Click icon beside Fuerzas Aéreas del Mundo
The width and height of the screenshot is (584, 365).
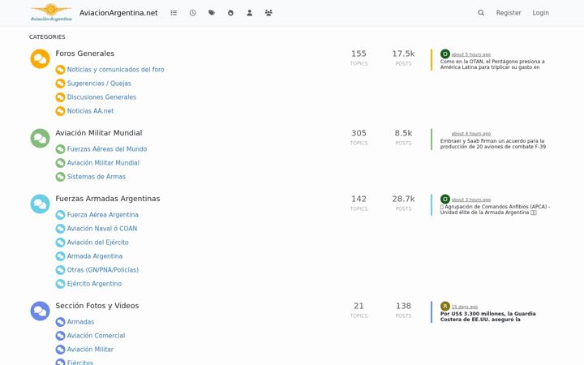(x=60, y=149)
